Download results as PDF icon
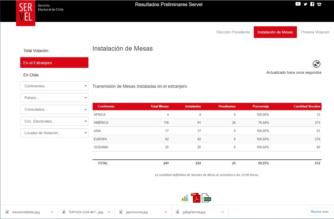334x219 pixels. tap(195, 198)
